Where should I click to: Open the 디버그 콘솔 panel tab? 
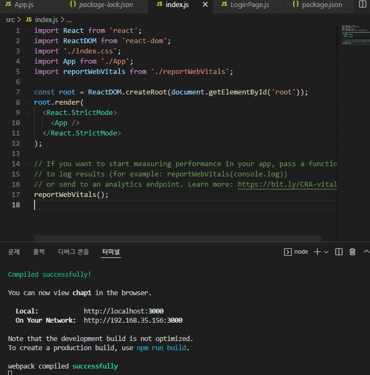pos(73,251)
